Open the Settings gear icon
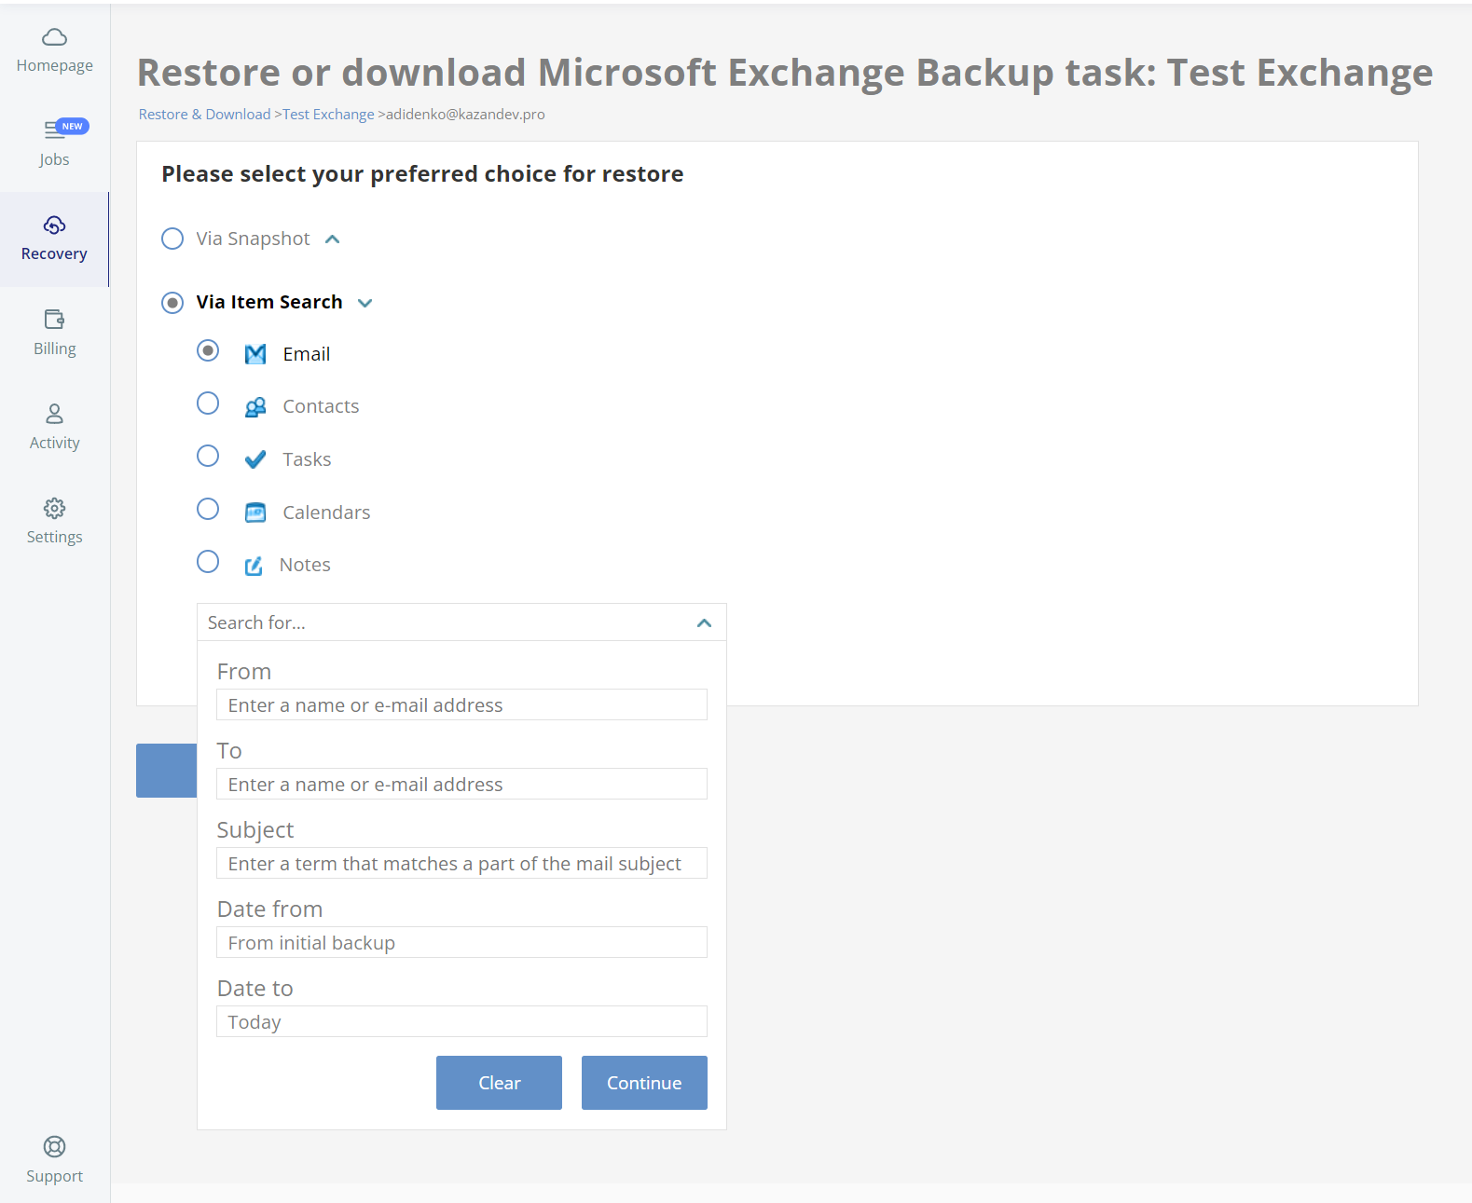 (55, 508)
